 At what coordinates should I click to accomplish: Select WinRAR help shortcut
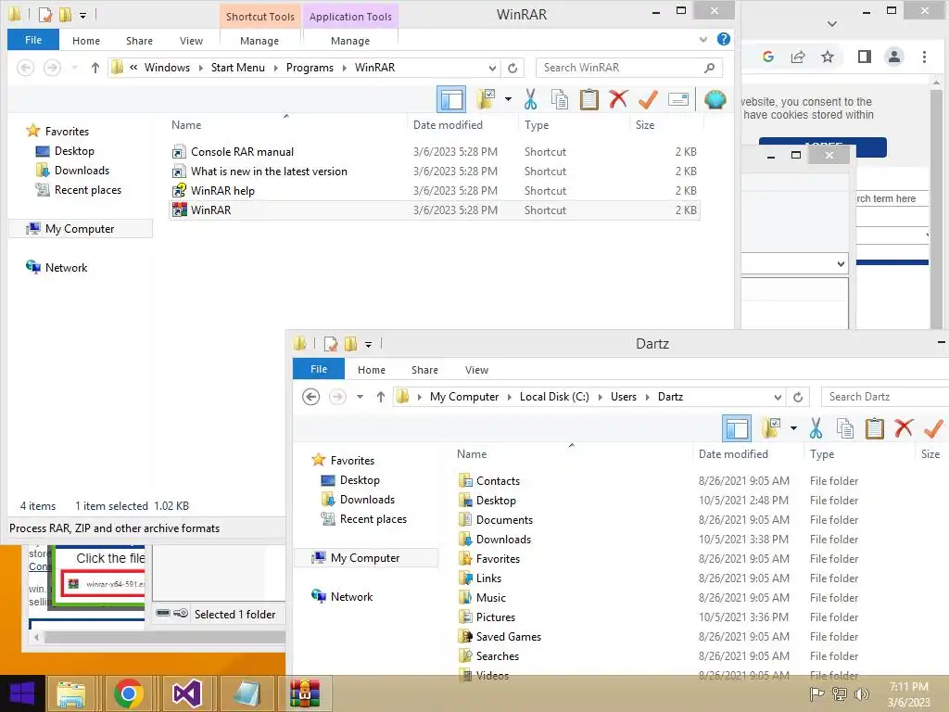point(222,191)
